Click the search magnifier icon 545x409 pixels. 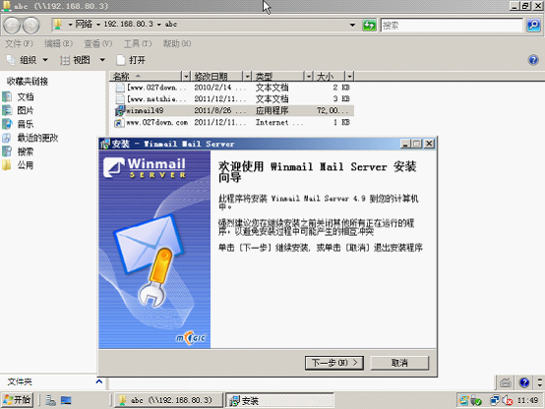pos(533,25)
